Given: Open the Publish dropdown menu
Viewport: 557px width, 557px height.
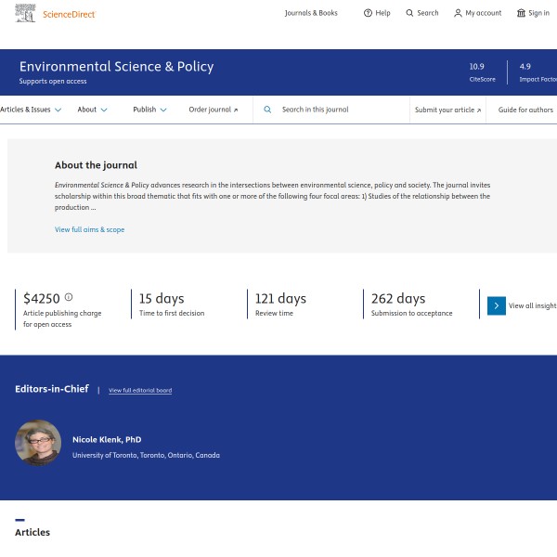Looking at the screenshot, I should point(163,110).
